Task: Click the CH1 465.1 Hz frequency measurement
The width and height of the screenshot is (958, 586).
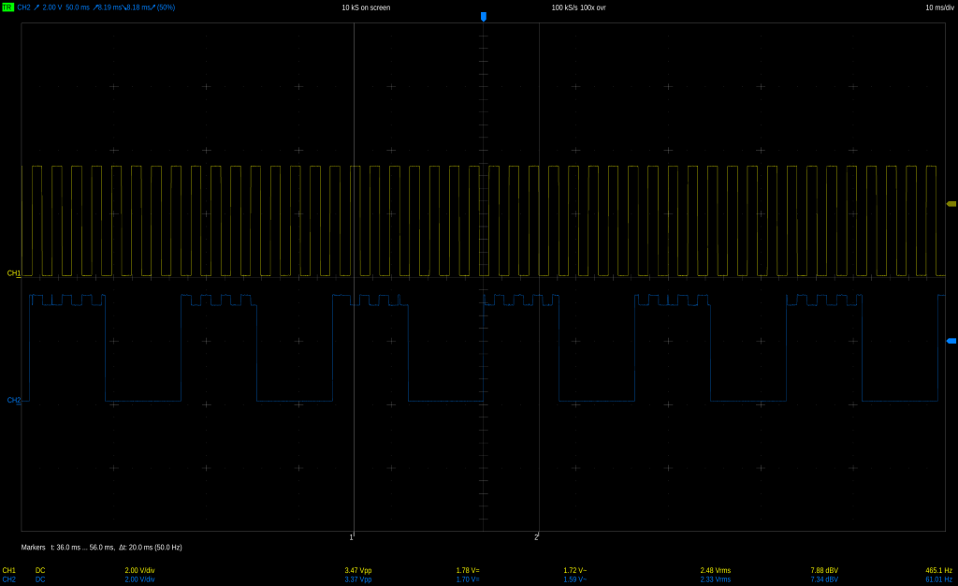Action: tap(938, 570)
